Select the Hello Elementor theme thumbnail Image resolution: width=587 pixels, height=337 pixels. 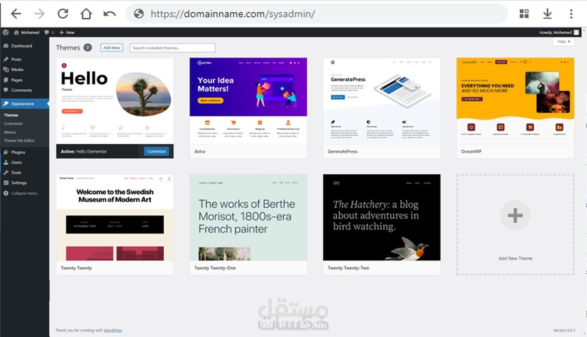[x=115, y=101]
